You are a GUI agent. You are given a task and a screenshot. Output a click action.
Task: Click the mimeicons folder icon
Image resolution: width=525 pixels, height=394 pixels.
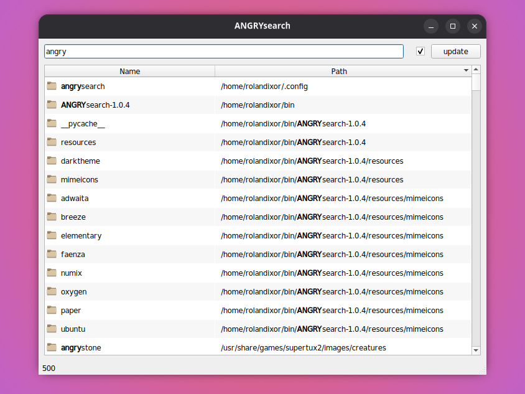pyautogui.click(x=52, y=179)
